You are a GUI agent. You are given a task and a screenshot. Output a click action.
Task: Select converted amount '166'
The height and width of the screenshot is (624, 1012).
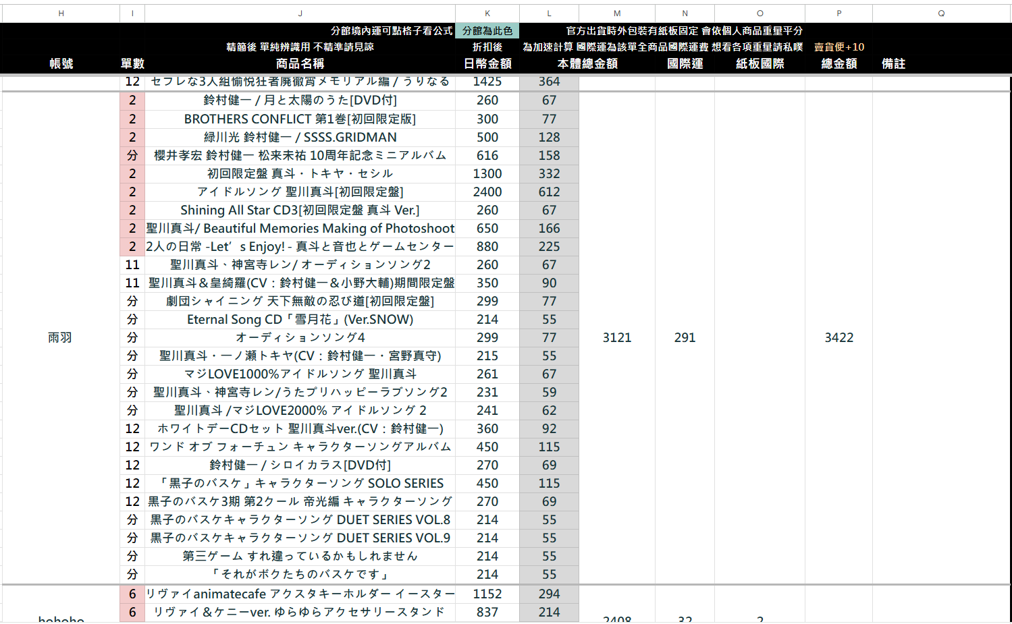(549, 229)
